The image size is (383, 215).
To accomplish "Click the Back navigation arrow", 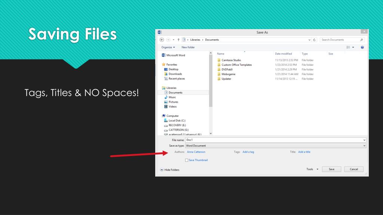I will coord(162,40).
